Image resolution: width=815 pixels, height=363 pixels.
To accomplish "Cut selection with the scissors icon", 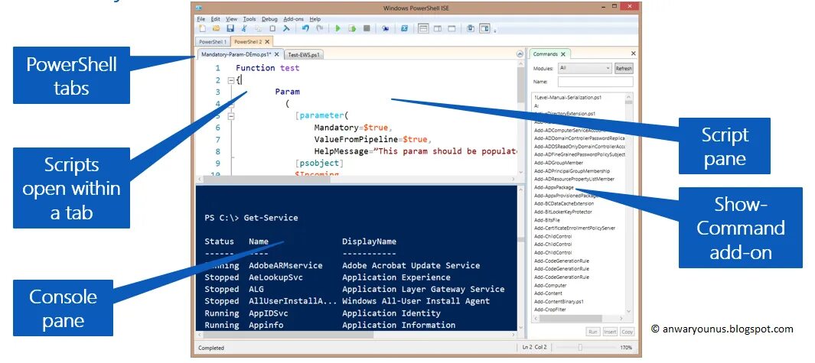I will coord(244,28).
